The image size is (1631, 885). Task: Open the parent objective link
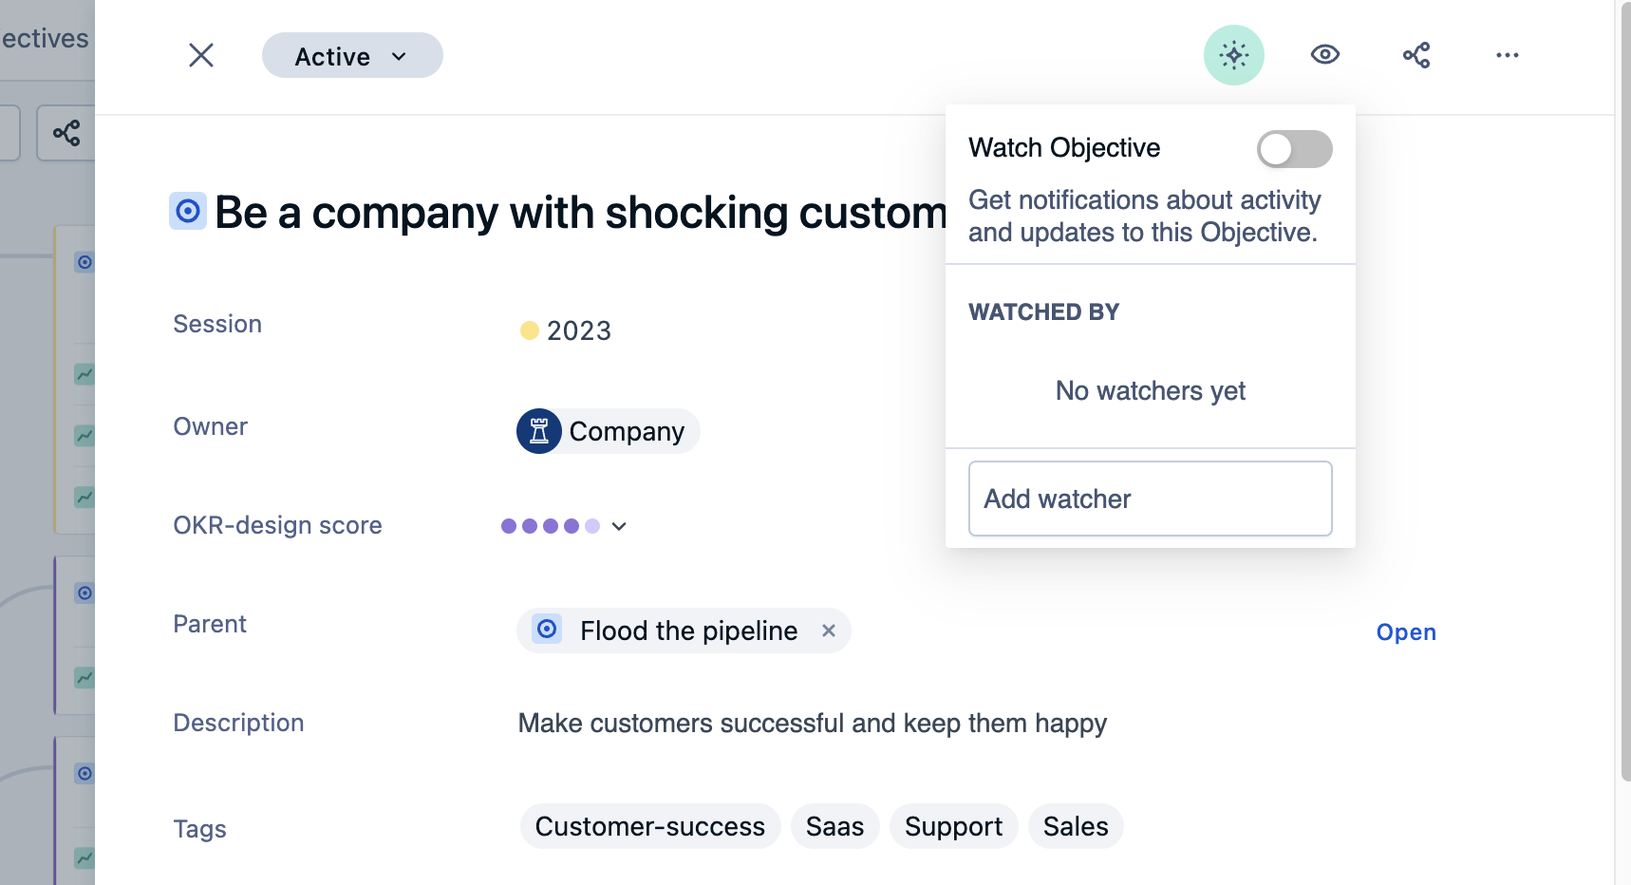[1405, 632]
